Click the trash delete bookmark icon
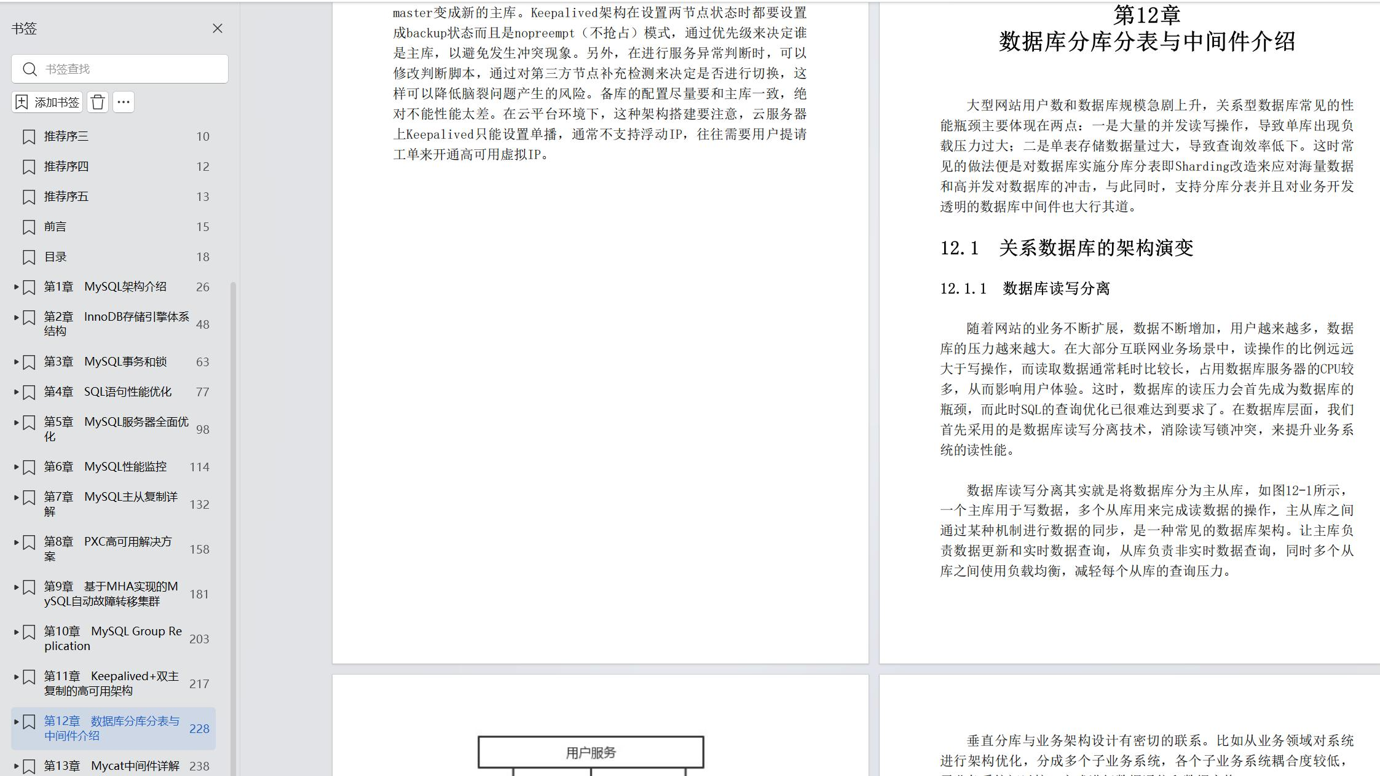This screenshot has height=776, width=1380. click(98, 102)
